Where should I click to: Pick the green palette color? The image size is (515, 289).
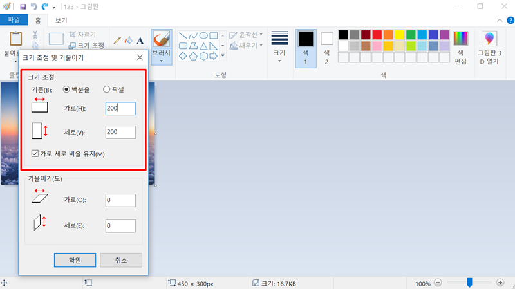click(411, 35)
